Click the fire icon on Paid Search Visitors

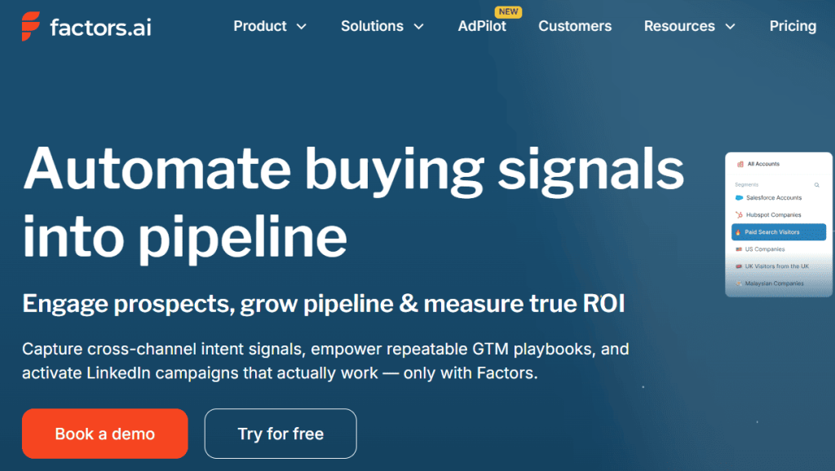click(x=738, y=232)
